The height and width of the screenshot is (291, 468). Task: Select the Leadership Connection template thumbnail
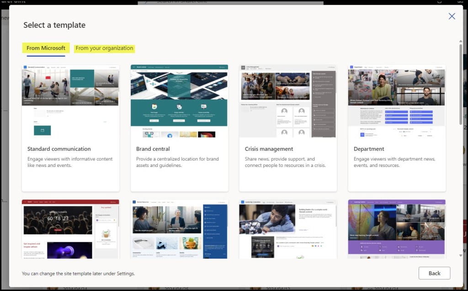(288, 229)
